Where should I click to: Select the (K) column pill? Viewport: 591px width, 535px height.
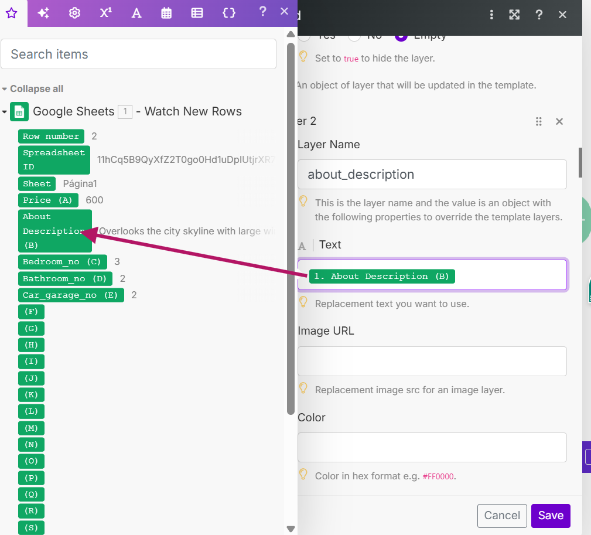click(31, 395)
